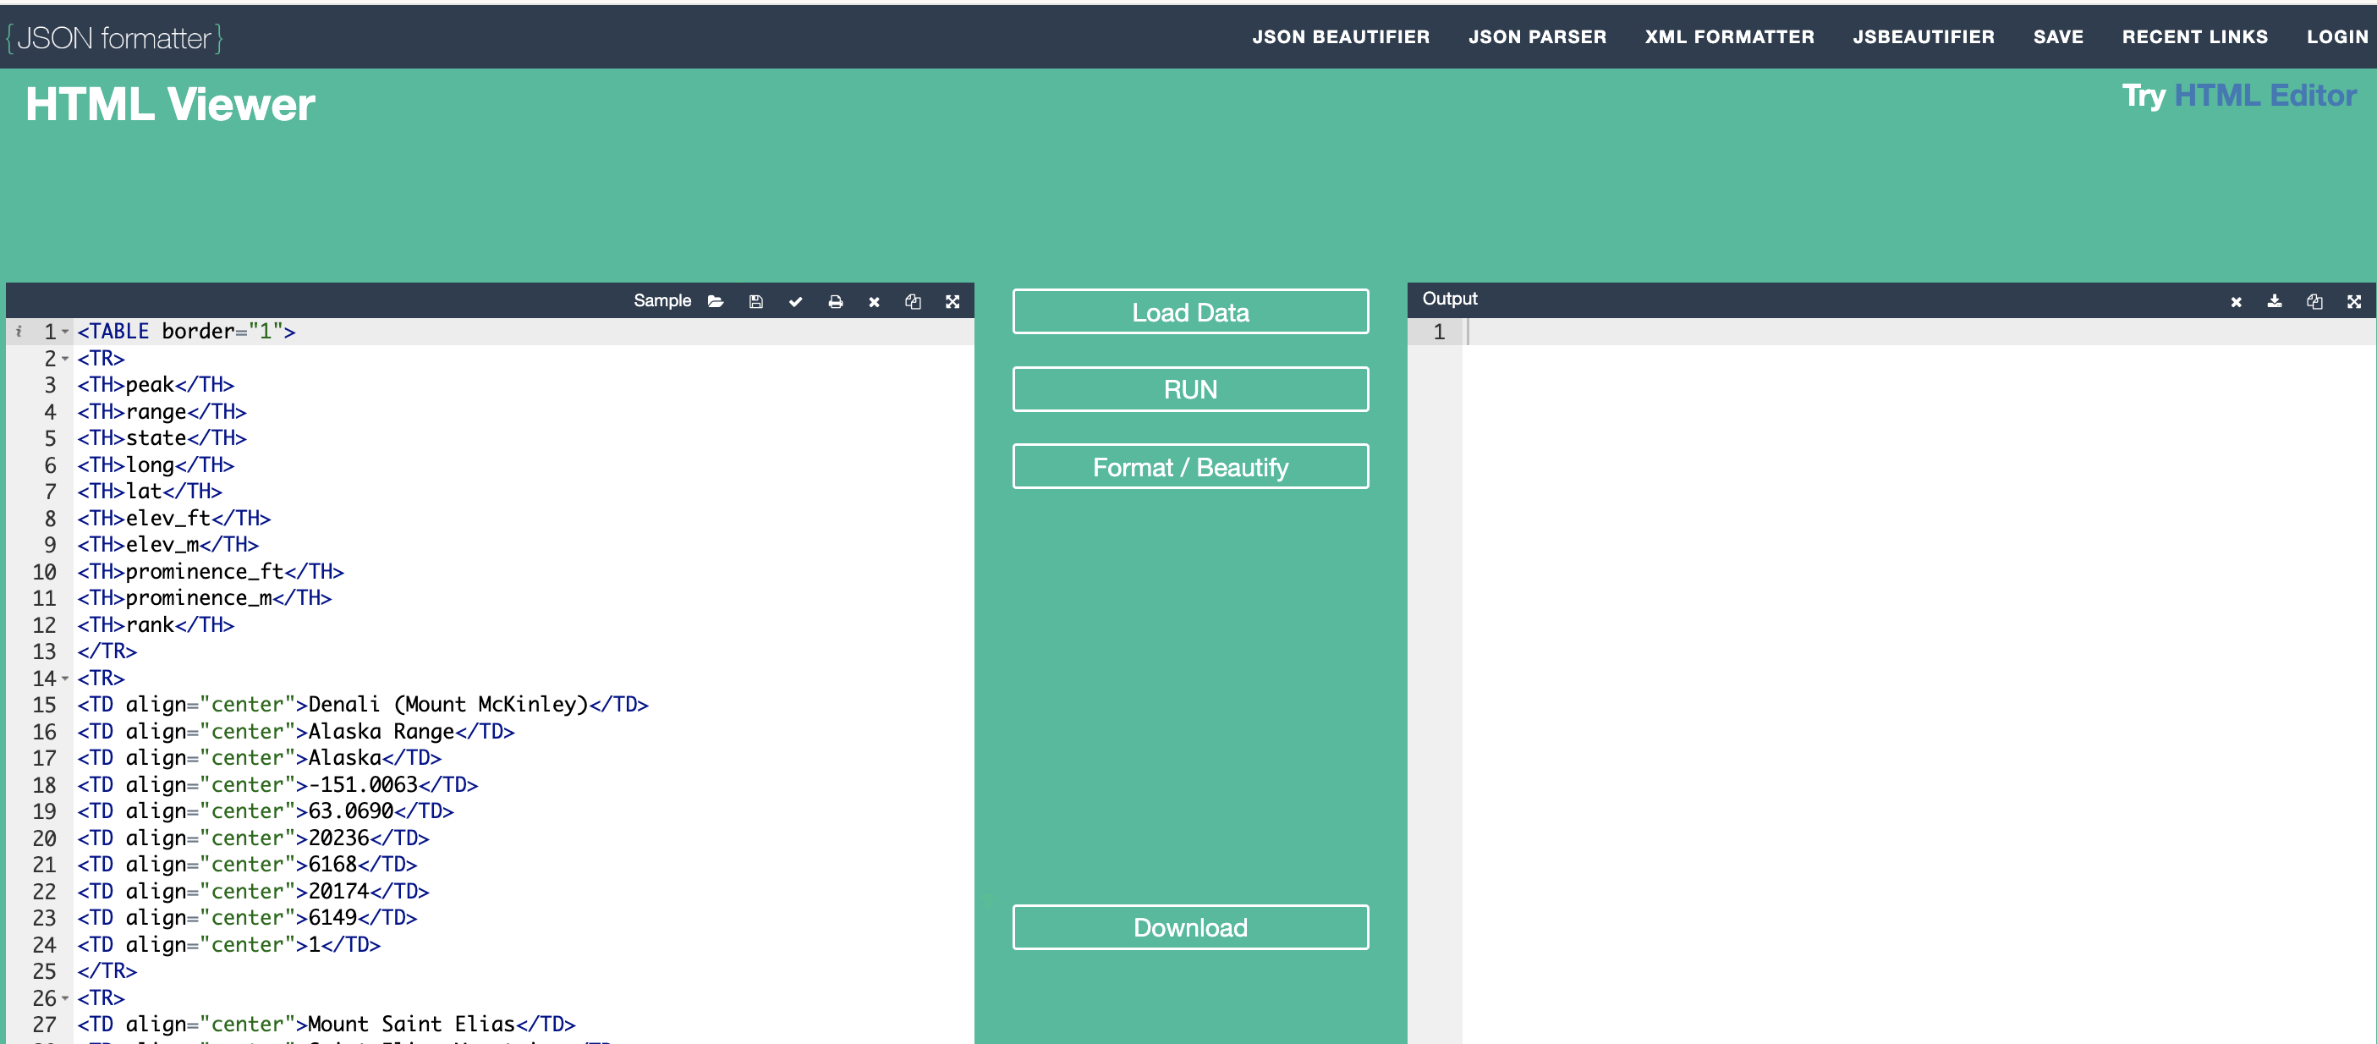Open the XML FORMATTER menu item
Viewport: 2377px width, 1044px height.
coord(1728,37)
